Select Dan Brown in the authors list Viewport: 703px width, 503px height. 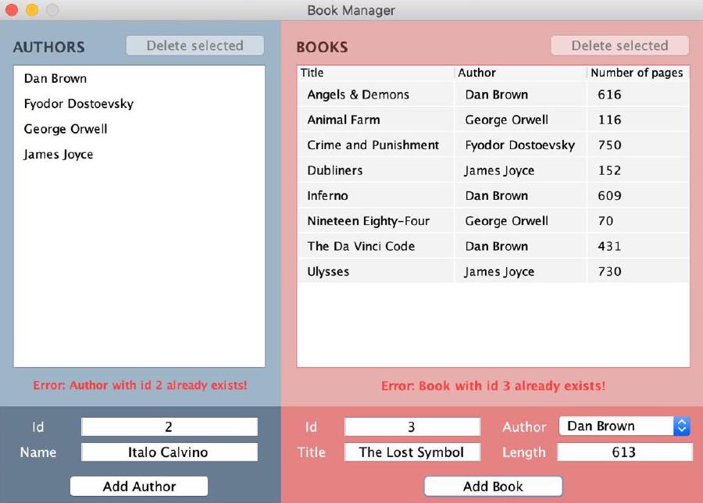click(55, 78)
